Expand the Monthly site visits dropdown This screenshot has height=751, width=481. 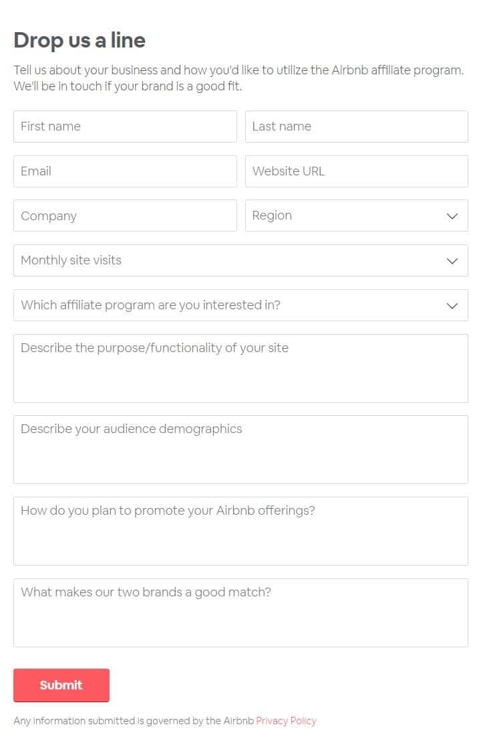(x=240, y=260)
